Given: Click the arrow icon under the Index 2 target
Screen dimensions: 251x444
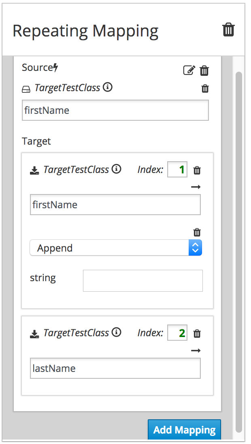Looking at the screenshot, I should (x=196, y=350).
